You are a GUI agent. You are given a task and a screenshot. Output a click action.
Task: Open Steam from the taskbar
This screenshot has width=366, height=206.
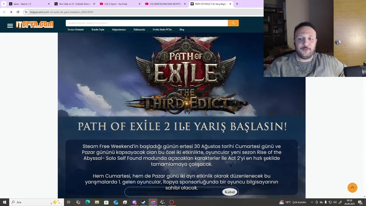coord(144,202)
